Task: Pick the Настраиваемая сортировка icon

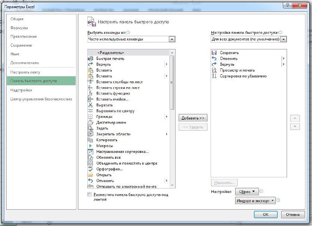Action: click(x=90, y=152)
